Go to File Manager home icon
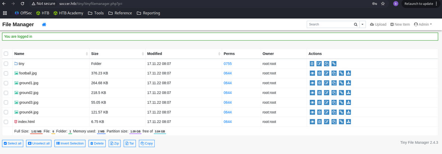 44,25
